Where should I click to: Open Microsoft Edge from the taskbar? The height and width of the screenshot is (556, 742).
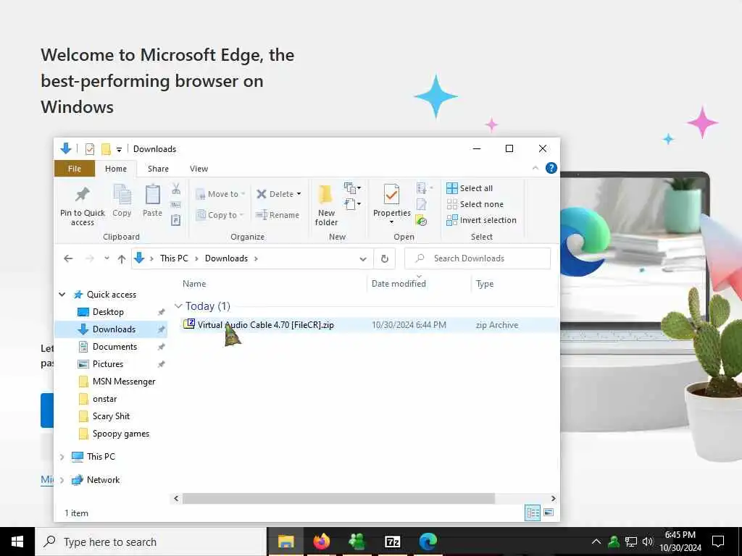428,542
